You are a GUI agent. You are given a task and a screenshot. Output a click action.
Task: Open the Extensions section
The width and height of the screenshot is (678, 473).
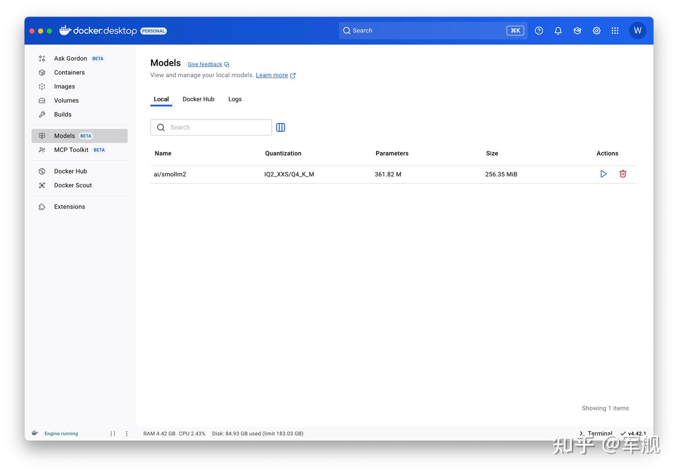[69, 206]
